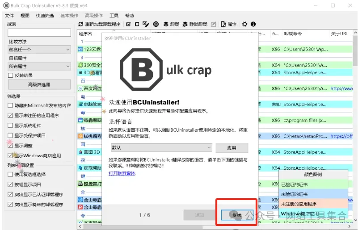Collapse the 金 group header in list

[83, 192]
